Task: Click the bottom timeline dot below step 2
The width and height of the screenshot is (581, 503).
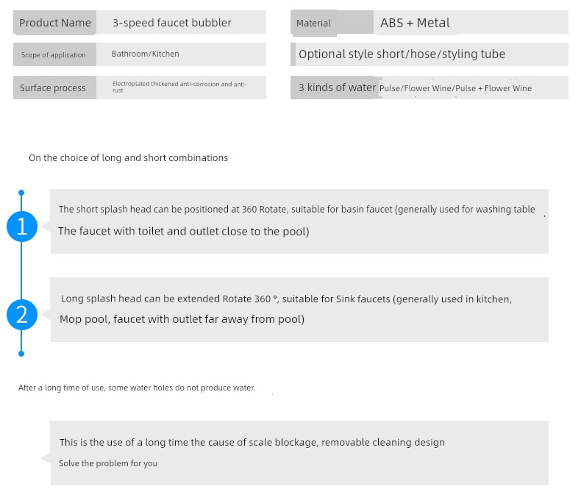Action: coord(21,354)
